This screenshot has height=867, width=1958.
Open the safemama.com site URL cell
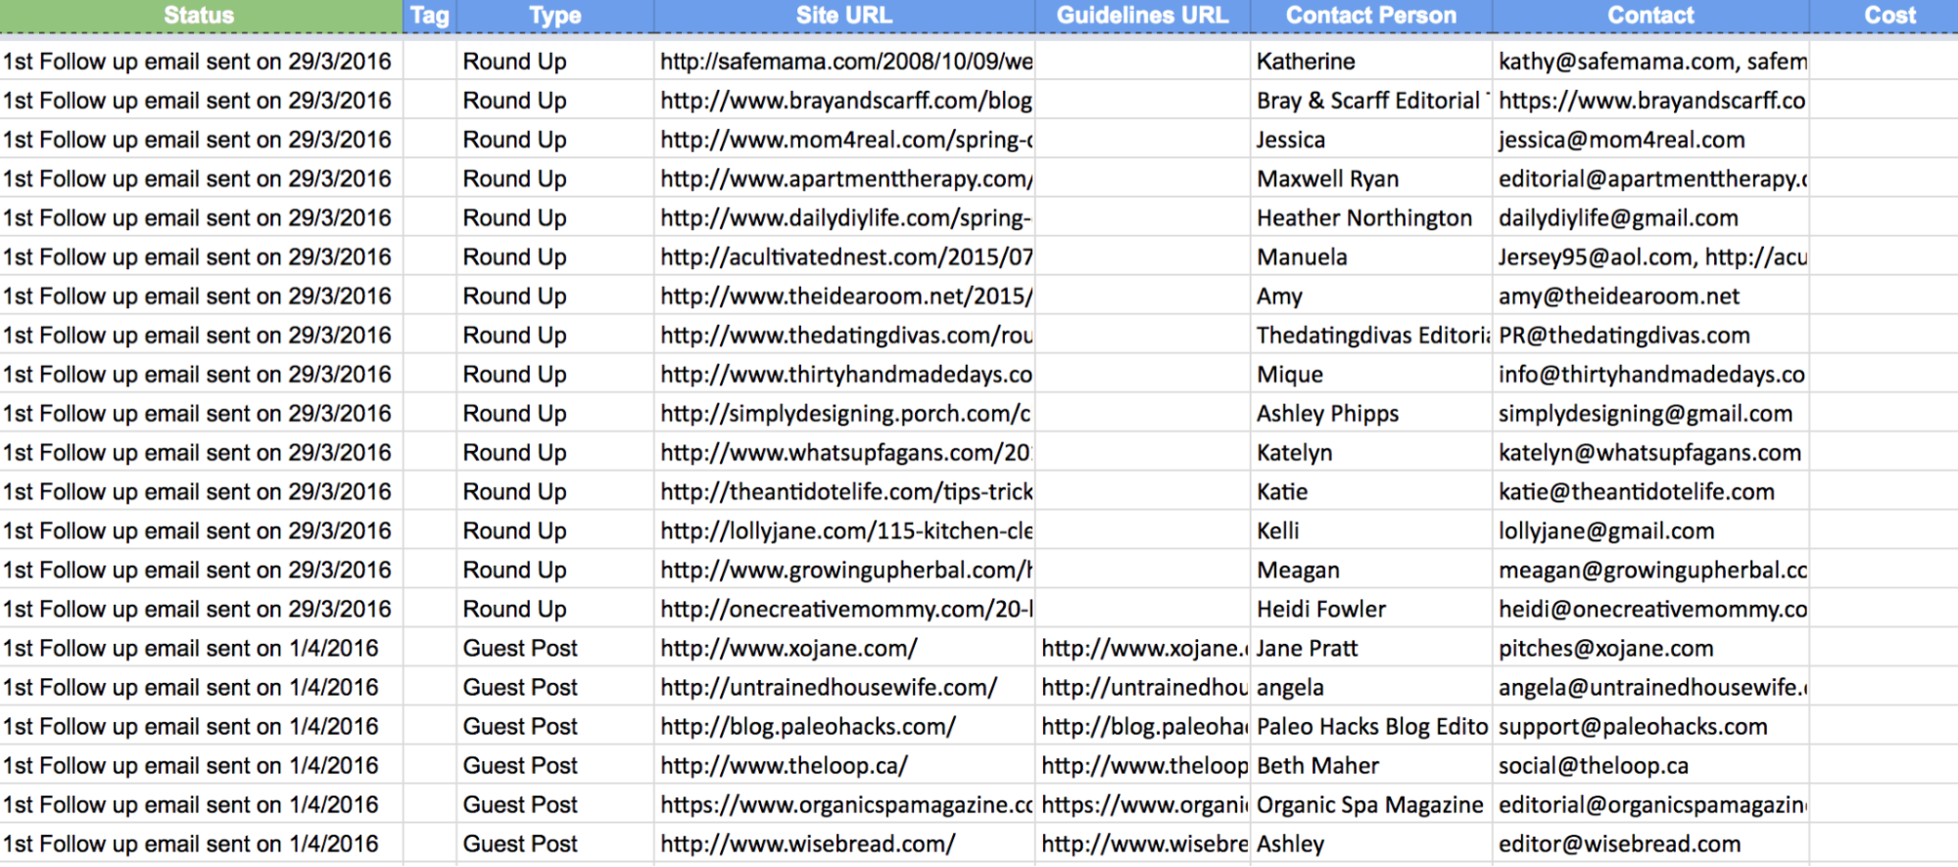pyautogui.click(x=844, y=62)
